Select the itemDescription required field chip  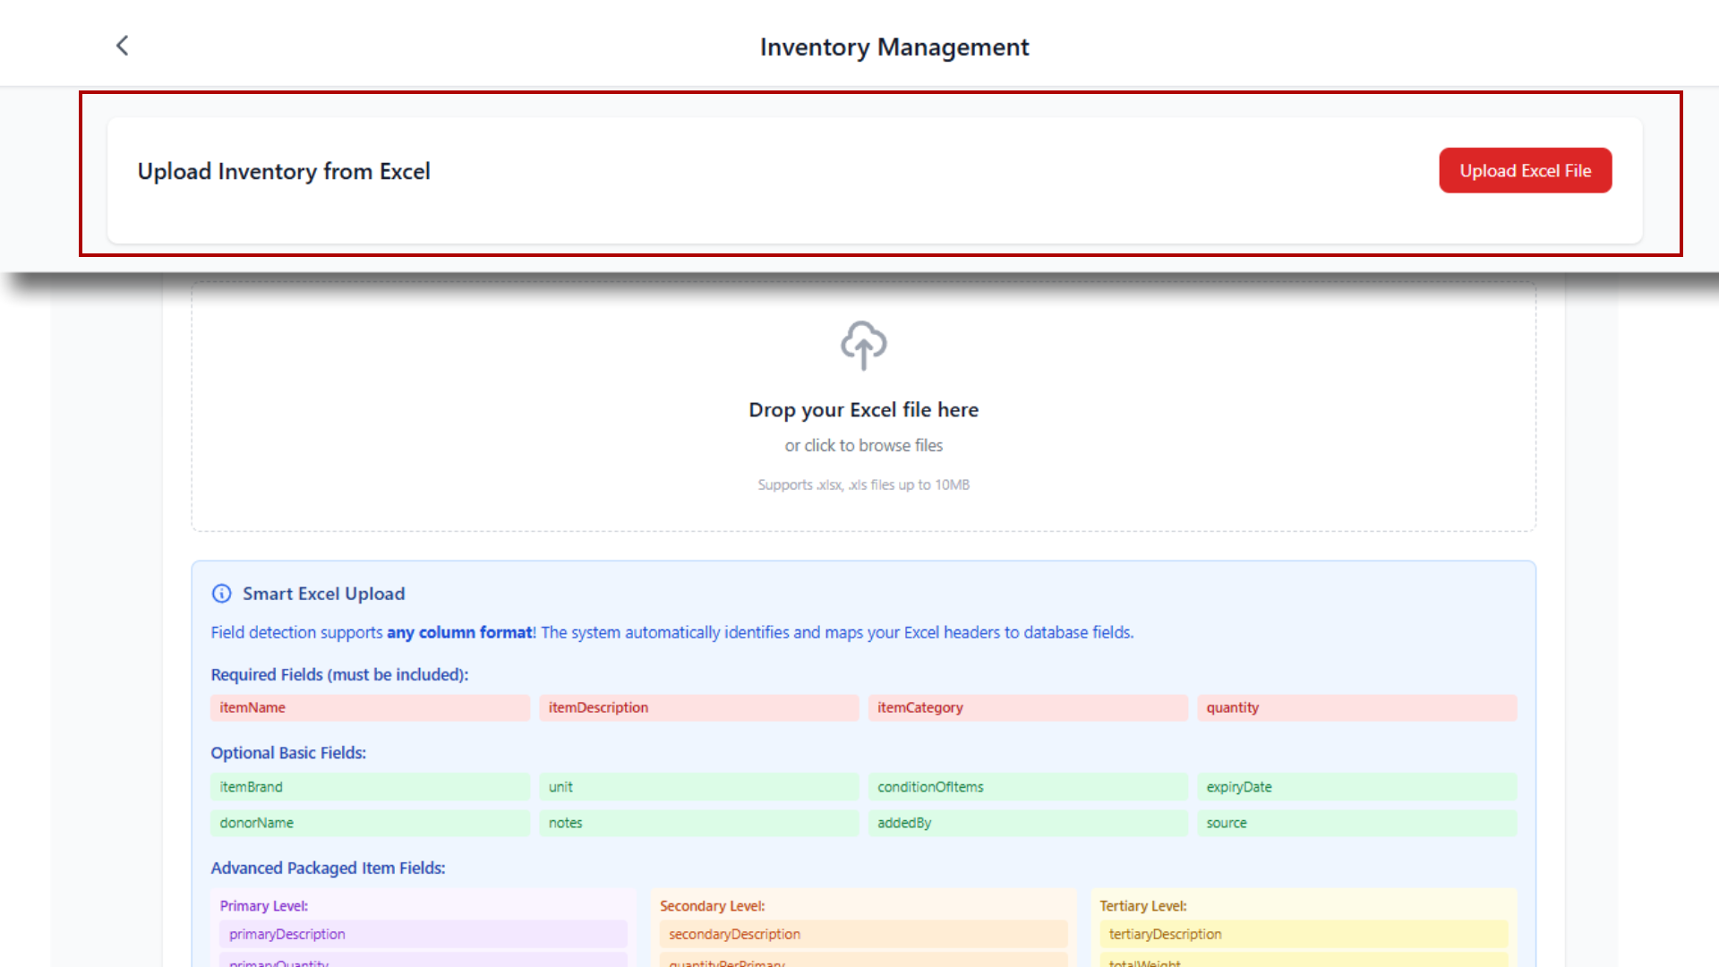click(698, 707)
